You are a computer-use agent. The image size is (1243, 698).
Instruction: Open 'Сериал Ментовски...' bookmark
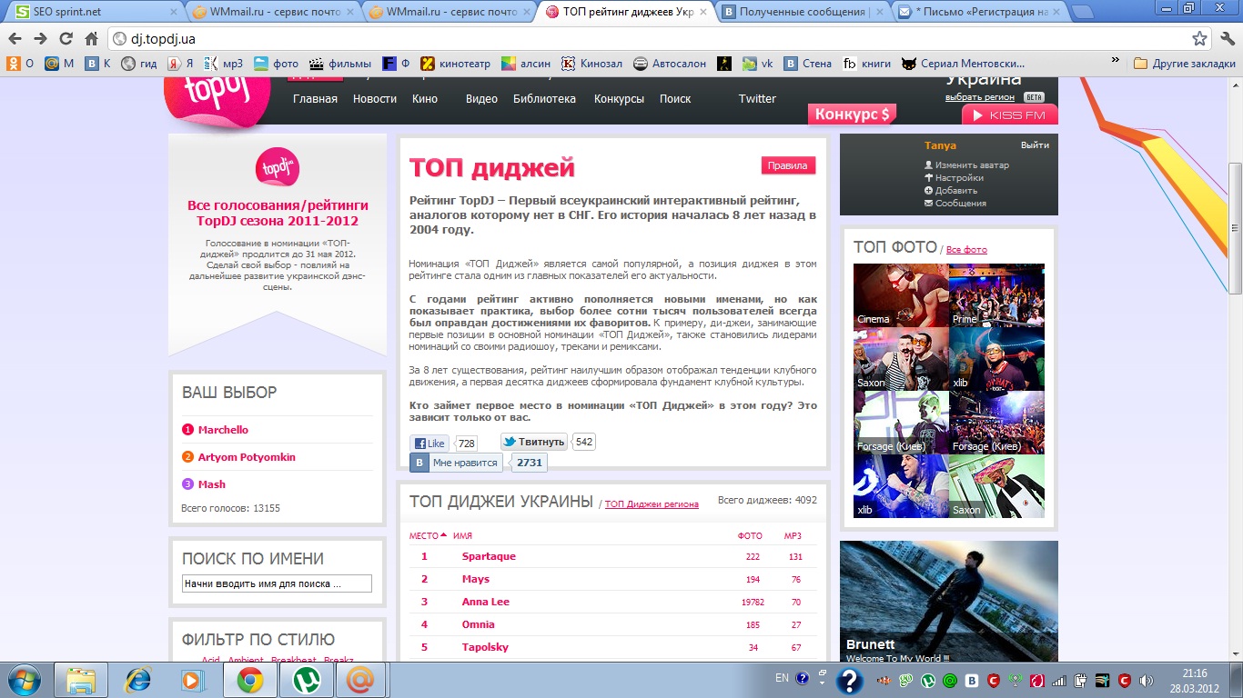(x=963, y=64)
